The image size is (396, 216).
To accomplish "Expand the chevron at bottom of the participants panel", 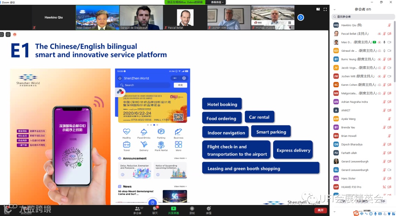I will coord(335,212).
